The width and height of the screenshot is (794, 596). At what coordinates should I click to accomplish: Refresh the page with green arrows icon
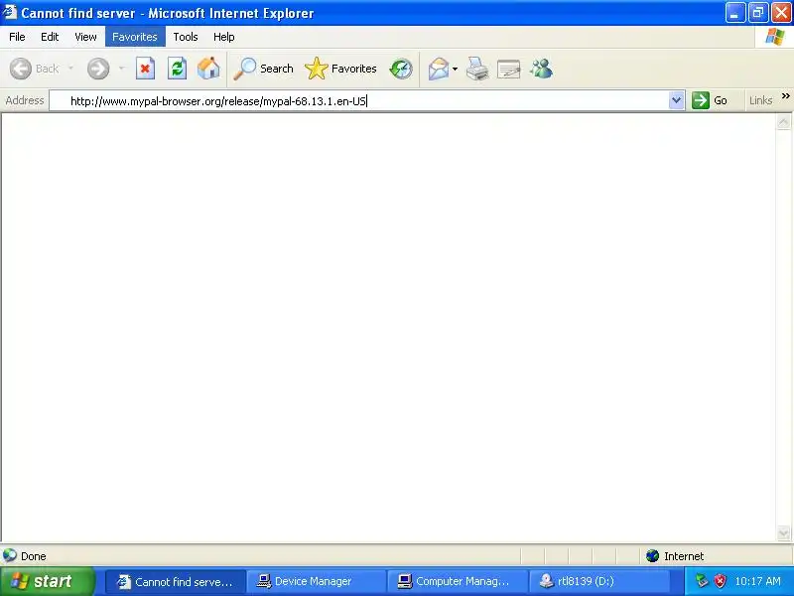[x=178, y=69]
